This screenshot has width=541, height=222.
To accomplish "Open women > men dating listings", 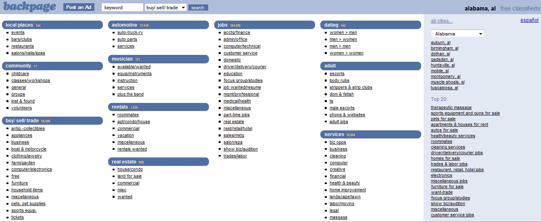I will tap(343, 33).
